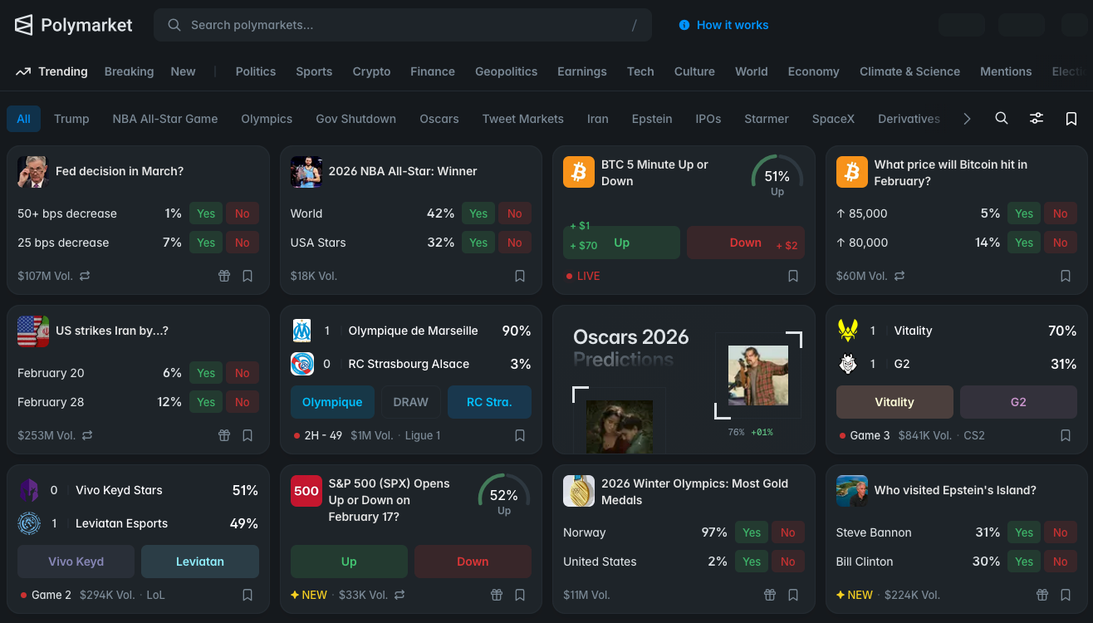
Task: Pick DRAW in the Ligue 1 match
Action: (411, 402)
